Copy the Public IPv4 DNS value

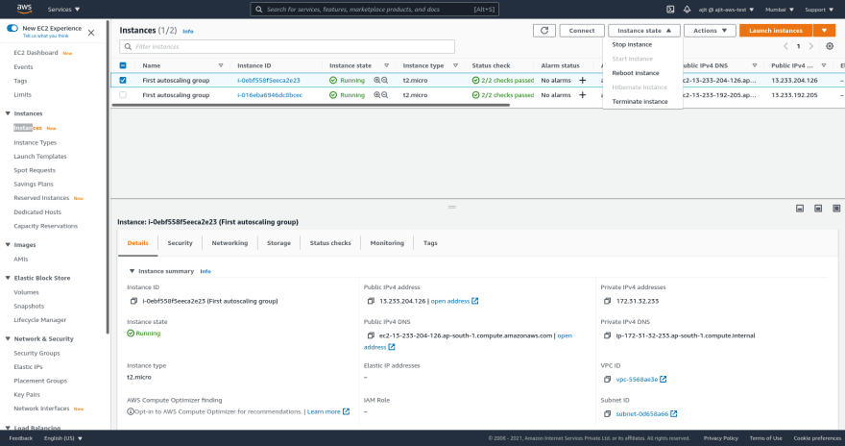(371, 335)
